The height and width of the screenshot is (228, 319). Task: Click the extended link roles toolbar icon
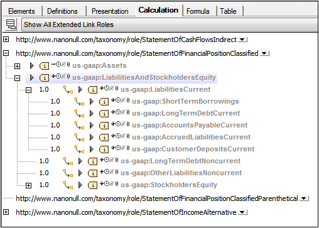click(x=11, y=24)
